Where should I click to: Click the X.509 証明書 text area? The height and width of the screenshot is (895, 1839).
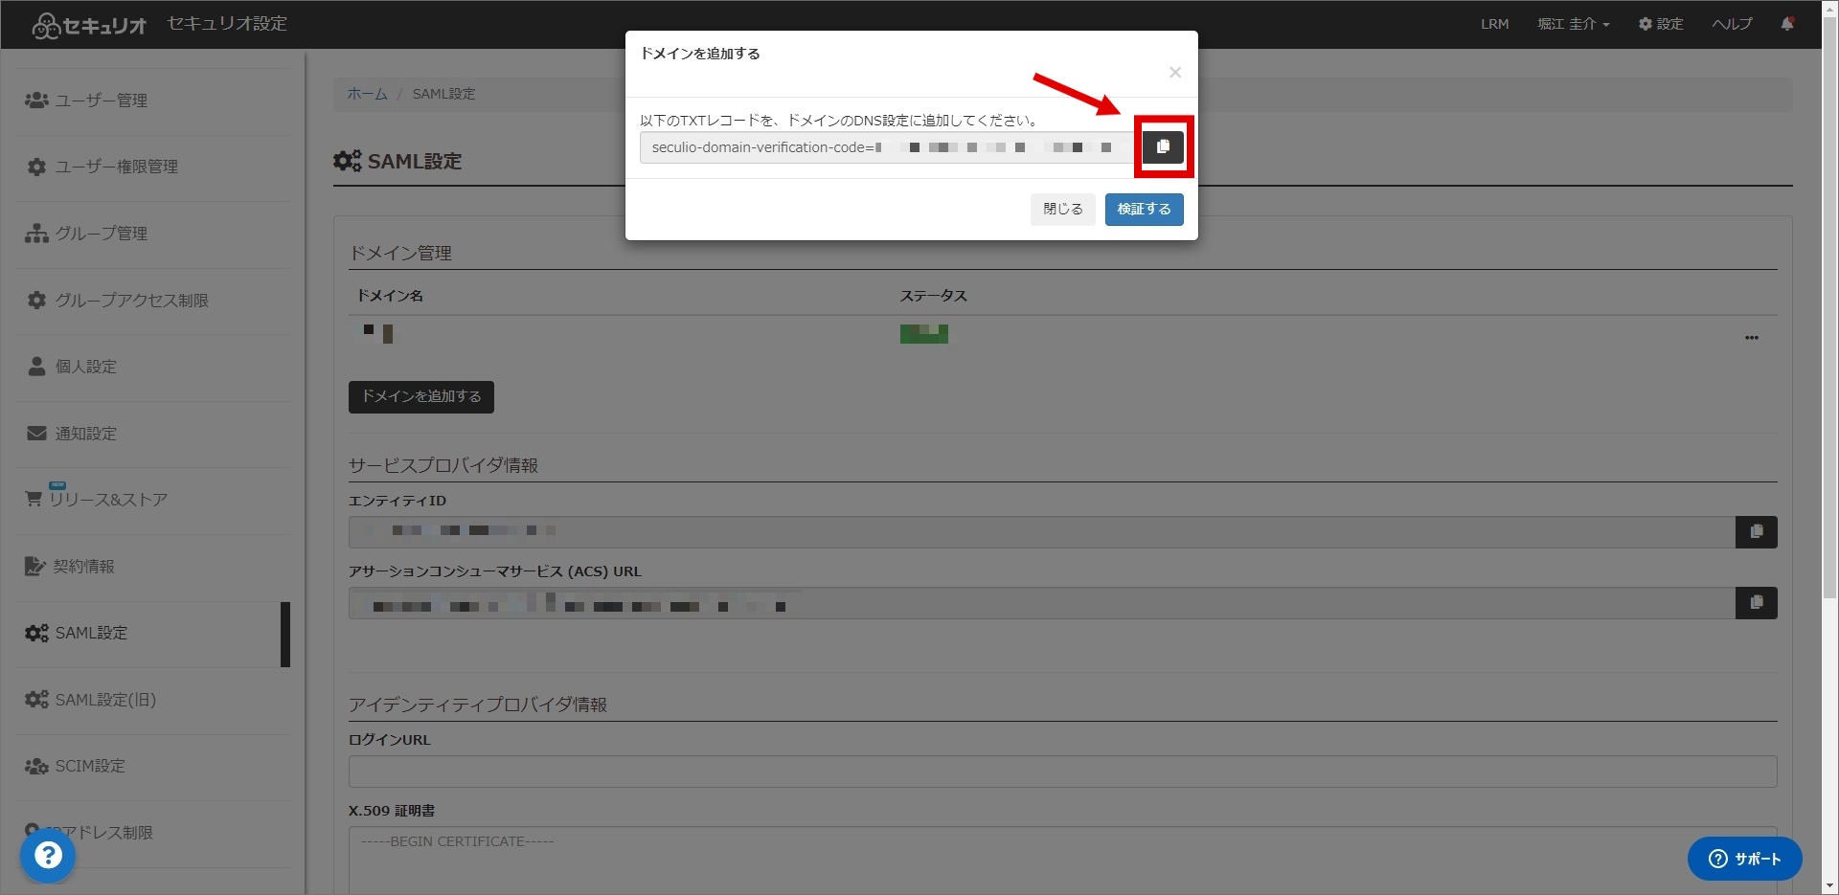[x=1063, y=860]
